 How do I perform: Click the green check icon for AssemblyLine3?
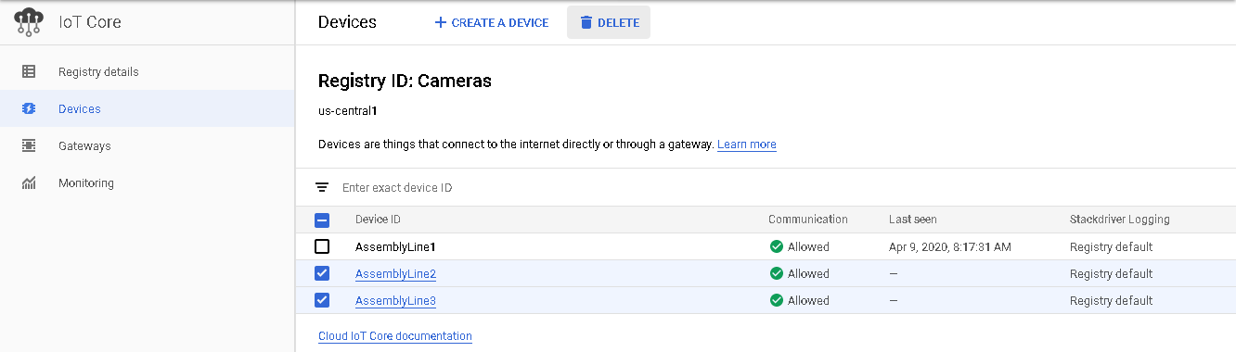[x=777, y=300]
